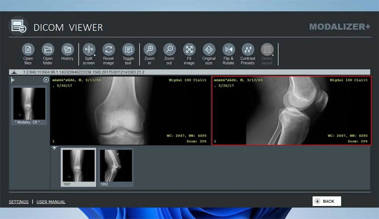The height and width of the screenshot is (219, 379).
Task: Activate the frontal knee X-ray viewport
Action: pyautogui.click(x=131, y=111)
